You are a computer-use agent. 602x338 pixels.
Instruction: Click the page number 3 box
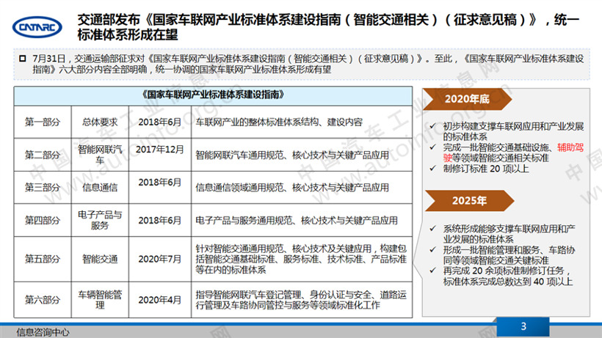tap(523, 327)
